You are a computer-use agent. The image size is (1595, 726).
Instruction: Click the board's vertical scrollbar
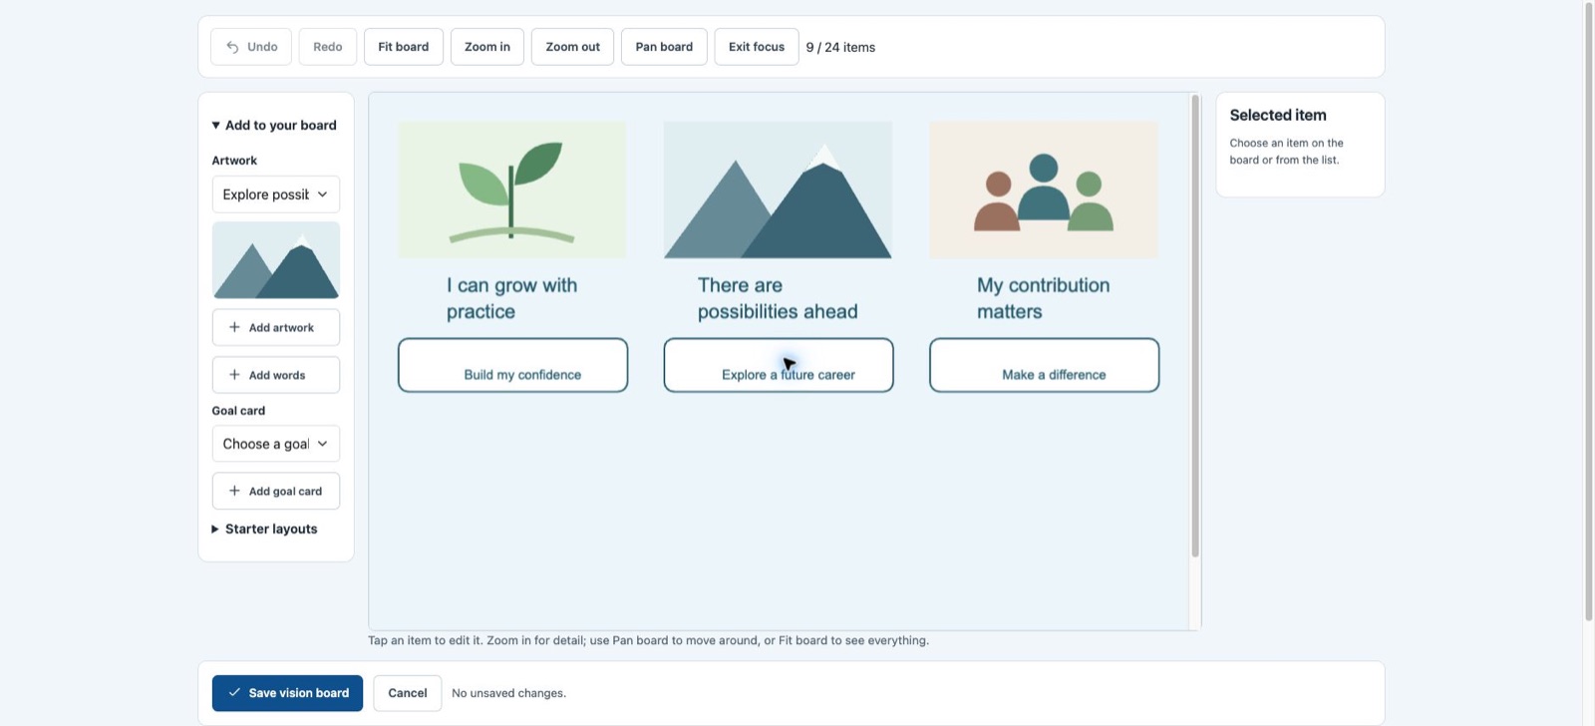click(1195, 326)
